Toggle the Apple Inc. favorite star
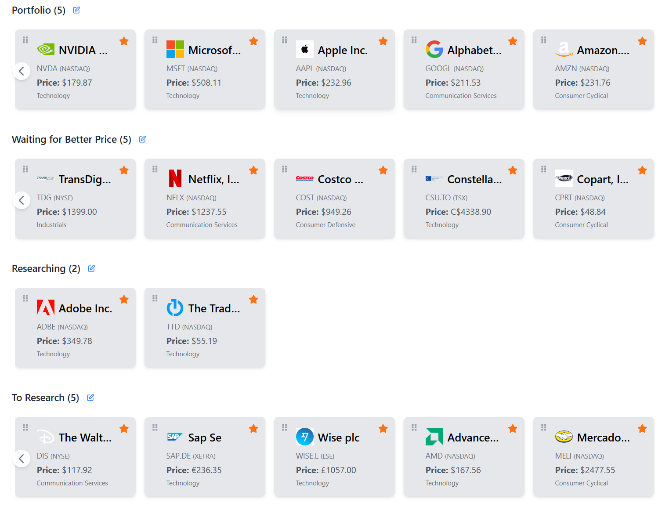The height and width of the screenshot is (510, 669). 383,41
